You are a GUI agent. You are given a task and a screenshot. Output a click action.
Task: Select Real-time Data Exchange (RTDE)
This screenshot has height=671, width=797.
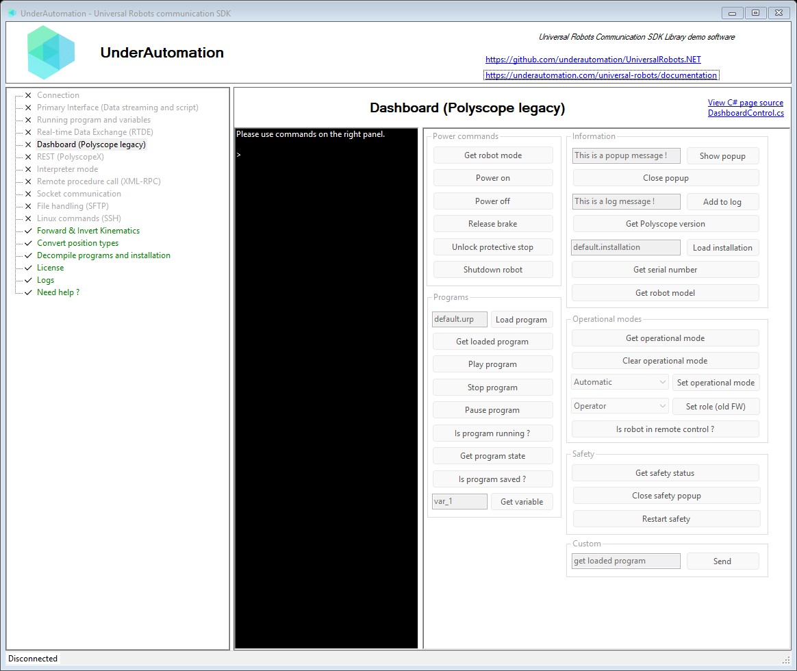click(94, 131)
